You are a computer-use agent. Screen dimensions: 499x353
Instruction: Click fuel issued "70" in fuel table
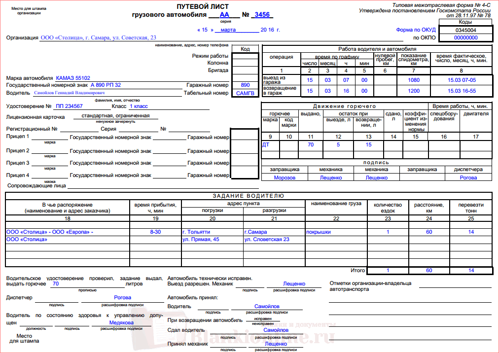click(x=311, y=145)
